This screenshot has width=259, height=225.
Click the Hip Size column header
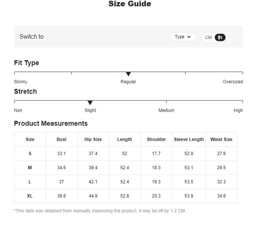[93, 139]
